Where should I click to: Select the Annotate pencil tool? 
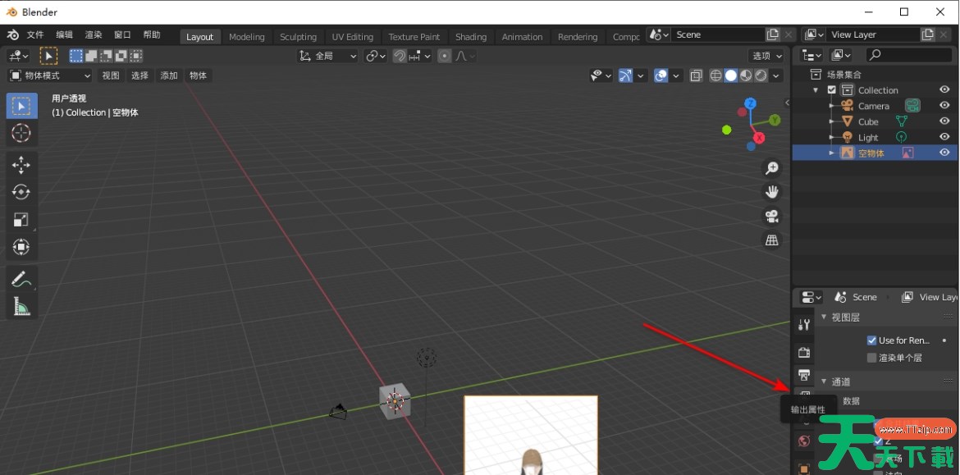click(21, 280)
